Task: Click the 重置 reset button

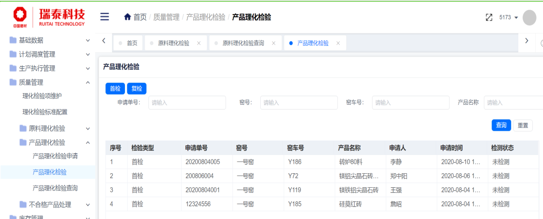Action: (523, 125)
